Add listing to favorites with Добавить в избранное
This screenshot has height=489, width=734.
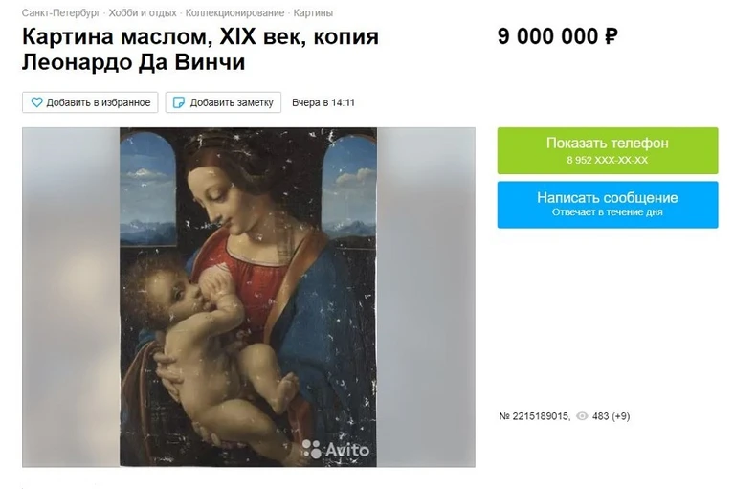click(x=90, y=102)
